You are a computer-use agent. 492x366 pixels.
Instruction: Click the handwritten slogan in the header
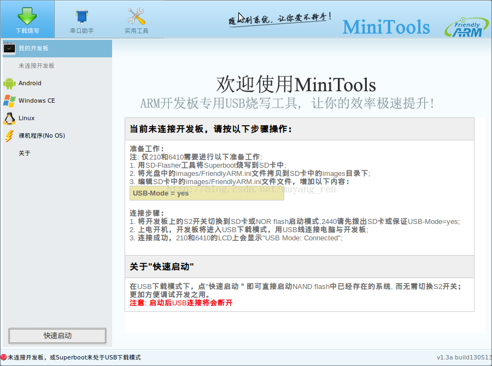pyautogui.click(x=279, y=19)
